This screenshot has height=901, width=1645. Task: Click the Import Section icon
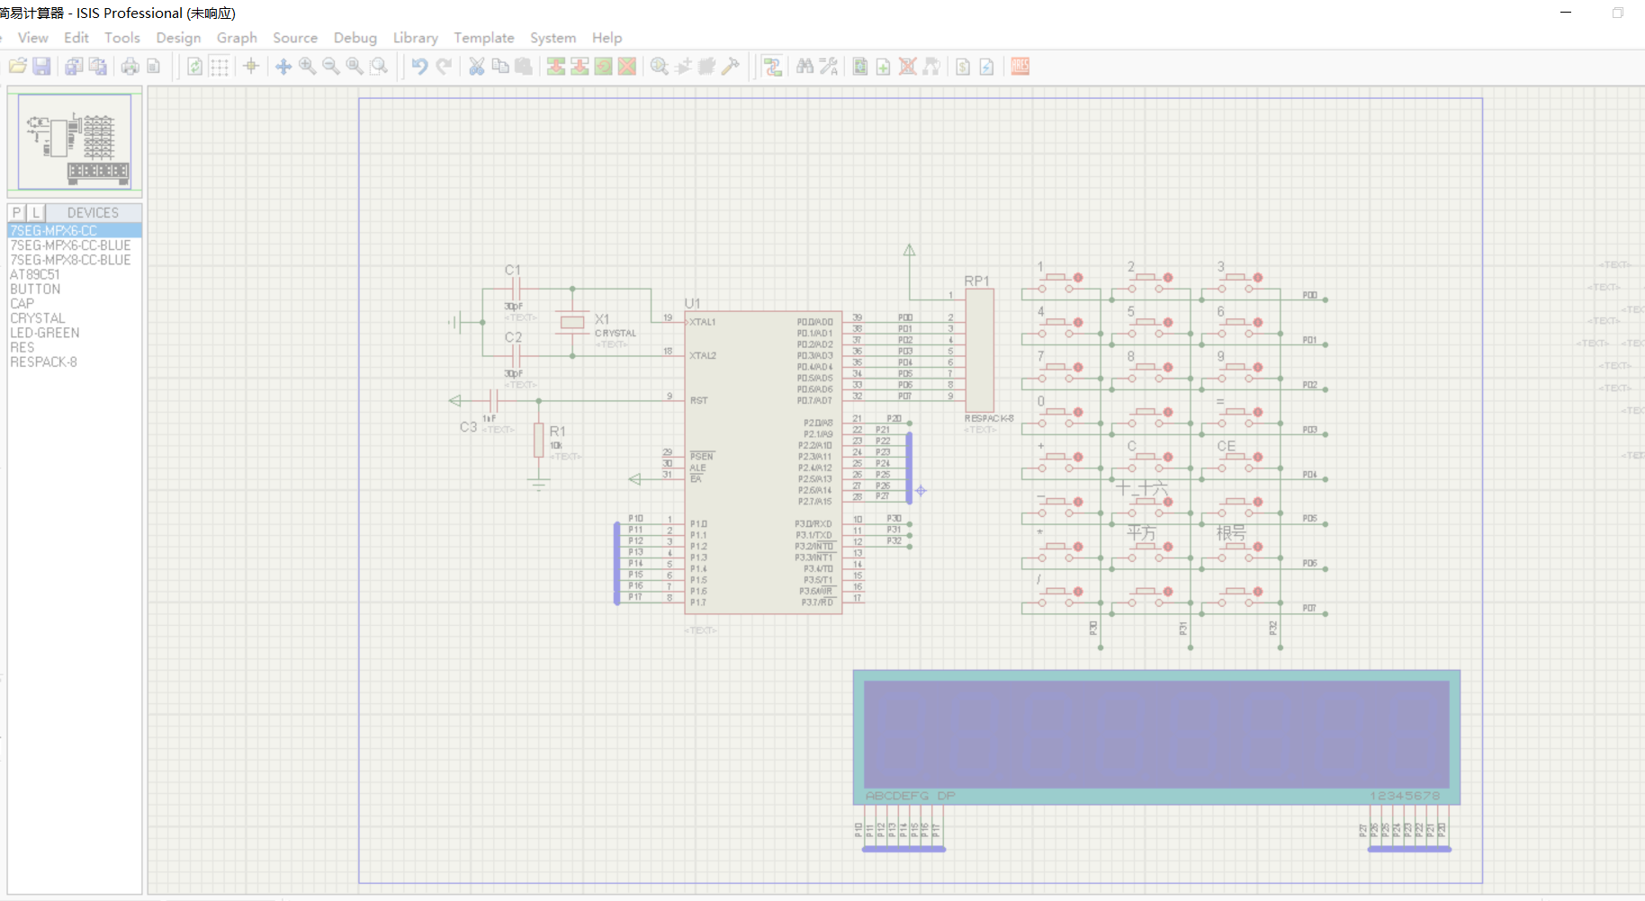coord(74,67)
